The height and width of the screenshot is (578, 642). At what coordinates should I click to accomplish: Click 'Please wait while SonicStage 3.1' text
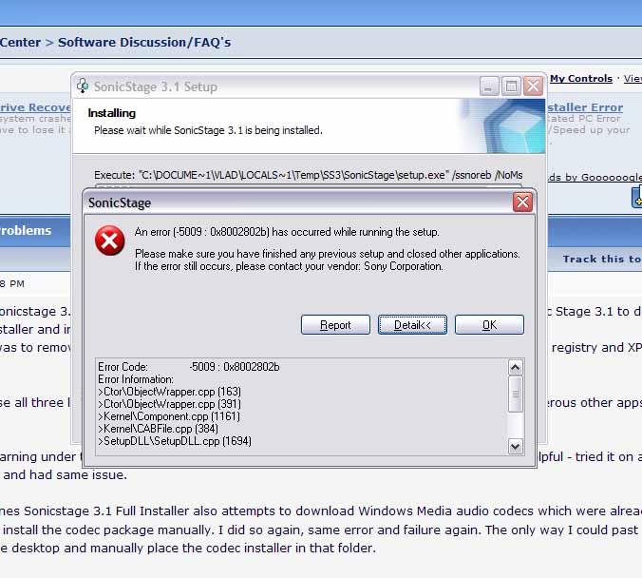[208, 130]
